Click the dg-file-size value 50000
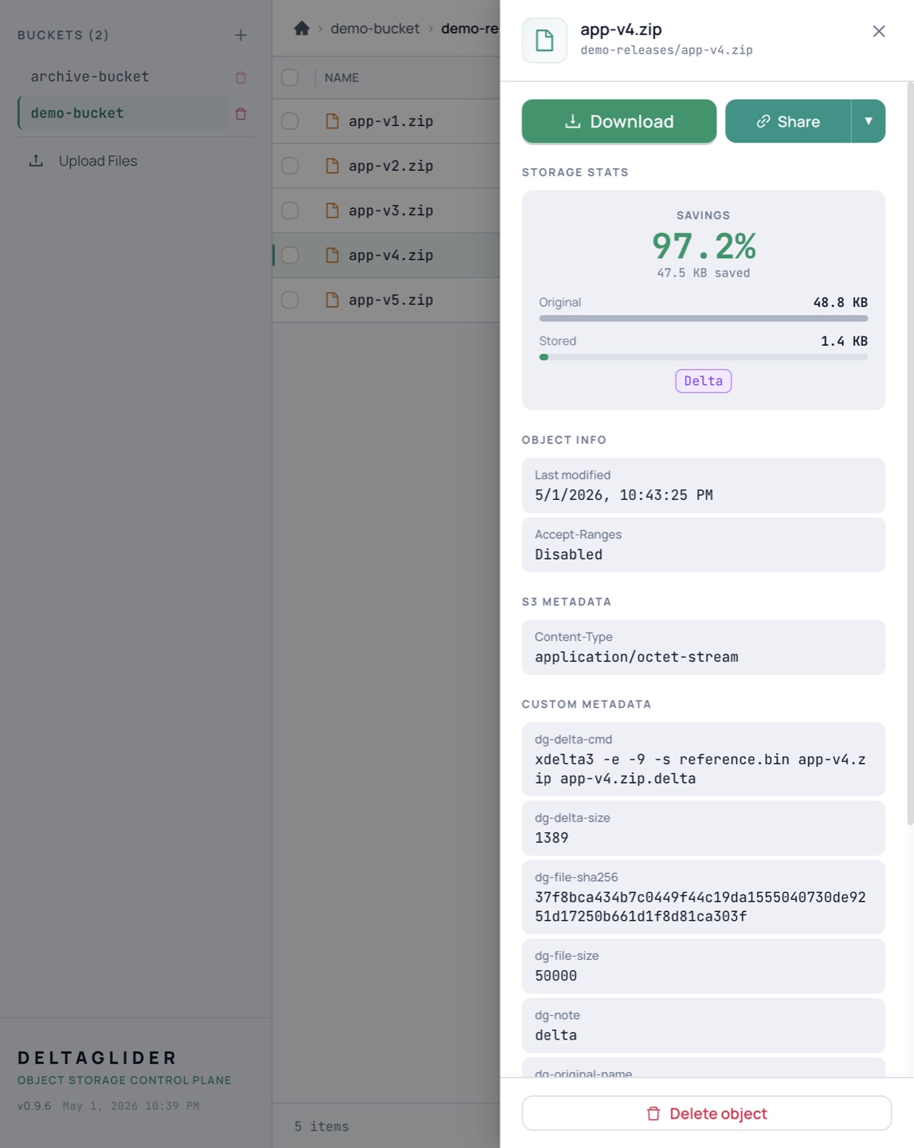914x1148 pixels. point(555,976)
